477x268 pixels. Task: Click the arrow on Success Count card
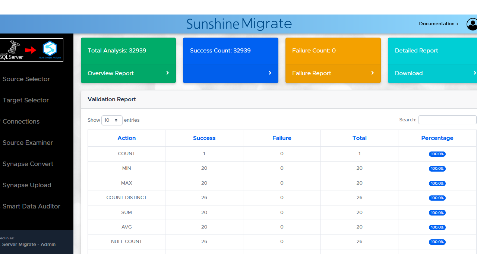(x=270, y=73)
